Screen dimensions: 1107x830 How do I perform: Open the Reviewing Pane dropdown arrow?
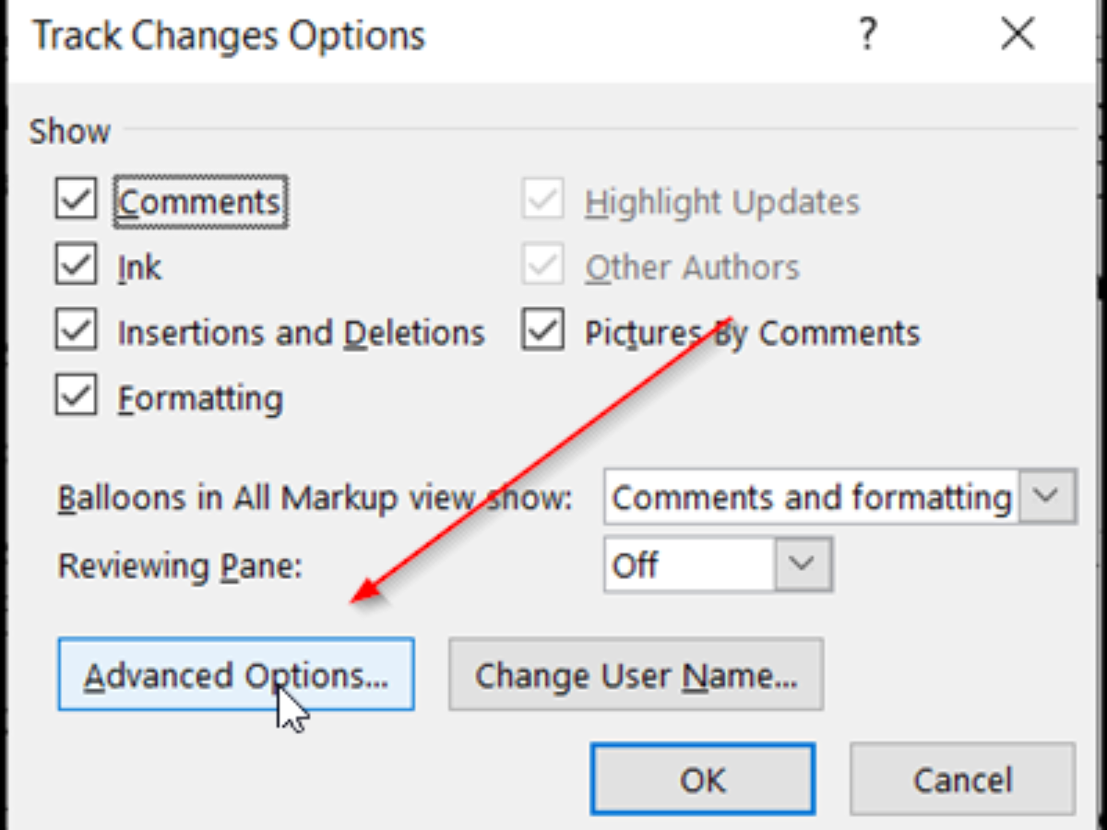pyautogui.click(x=803, y=563)
